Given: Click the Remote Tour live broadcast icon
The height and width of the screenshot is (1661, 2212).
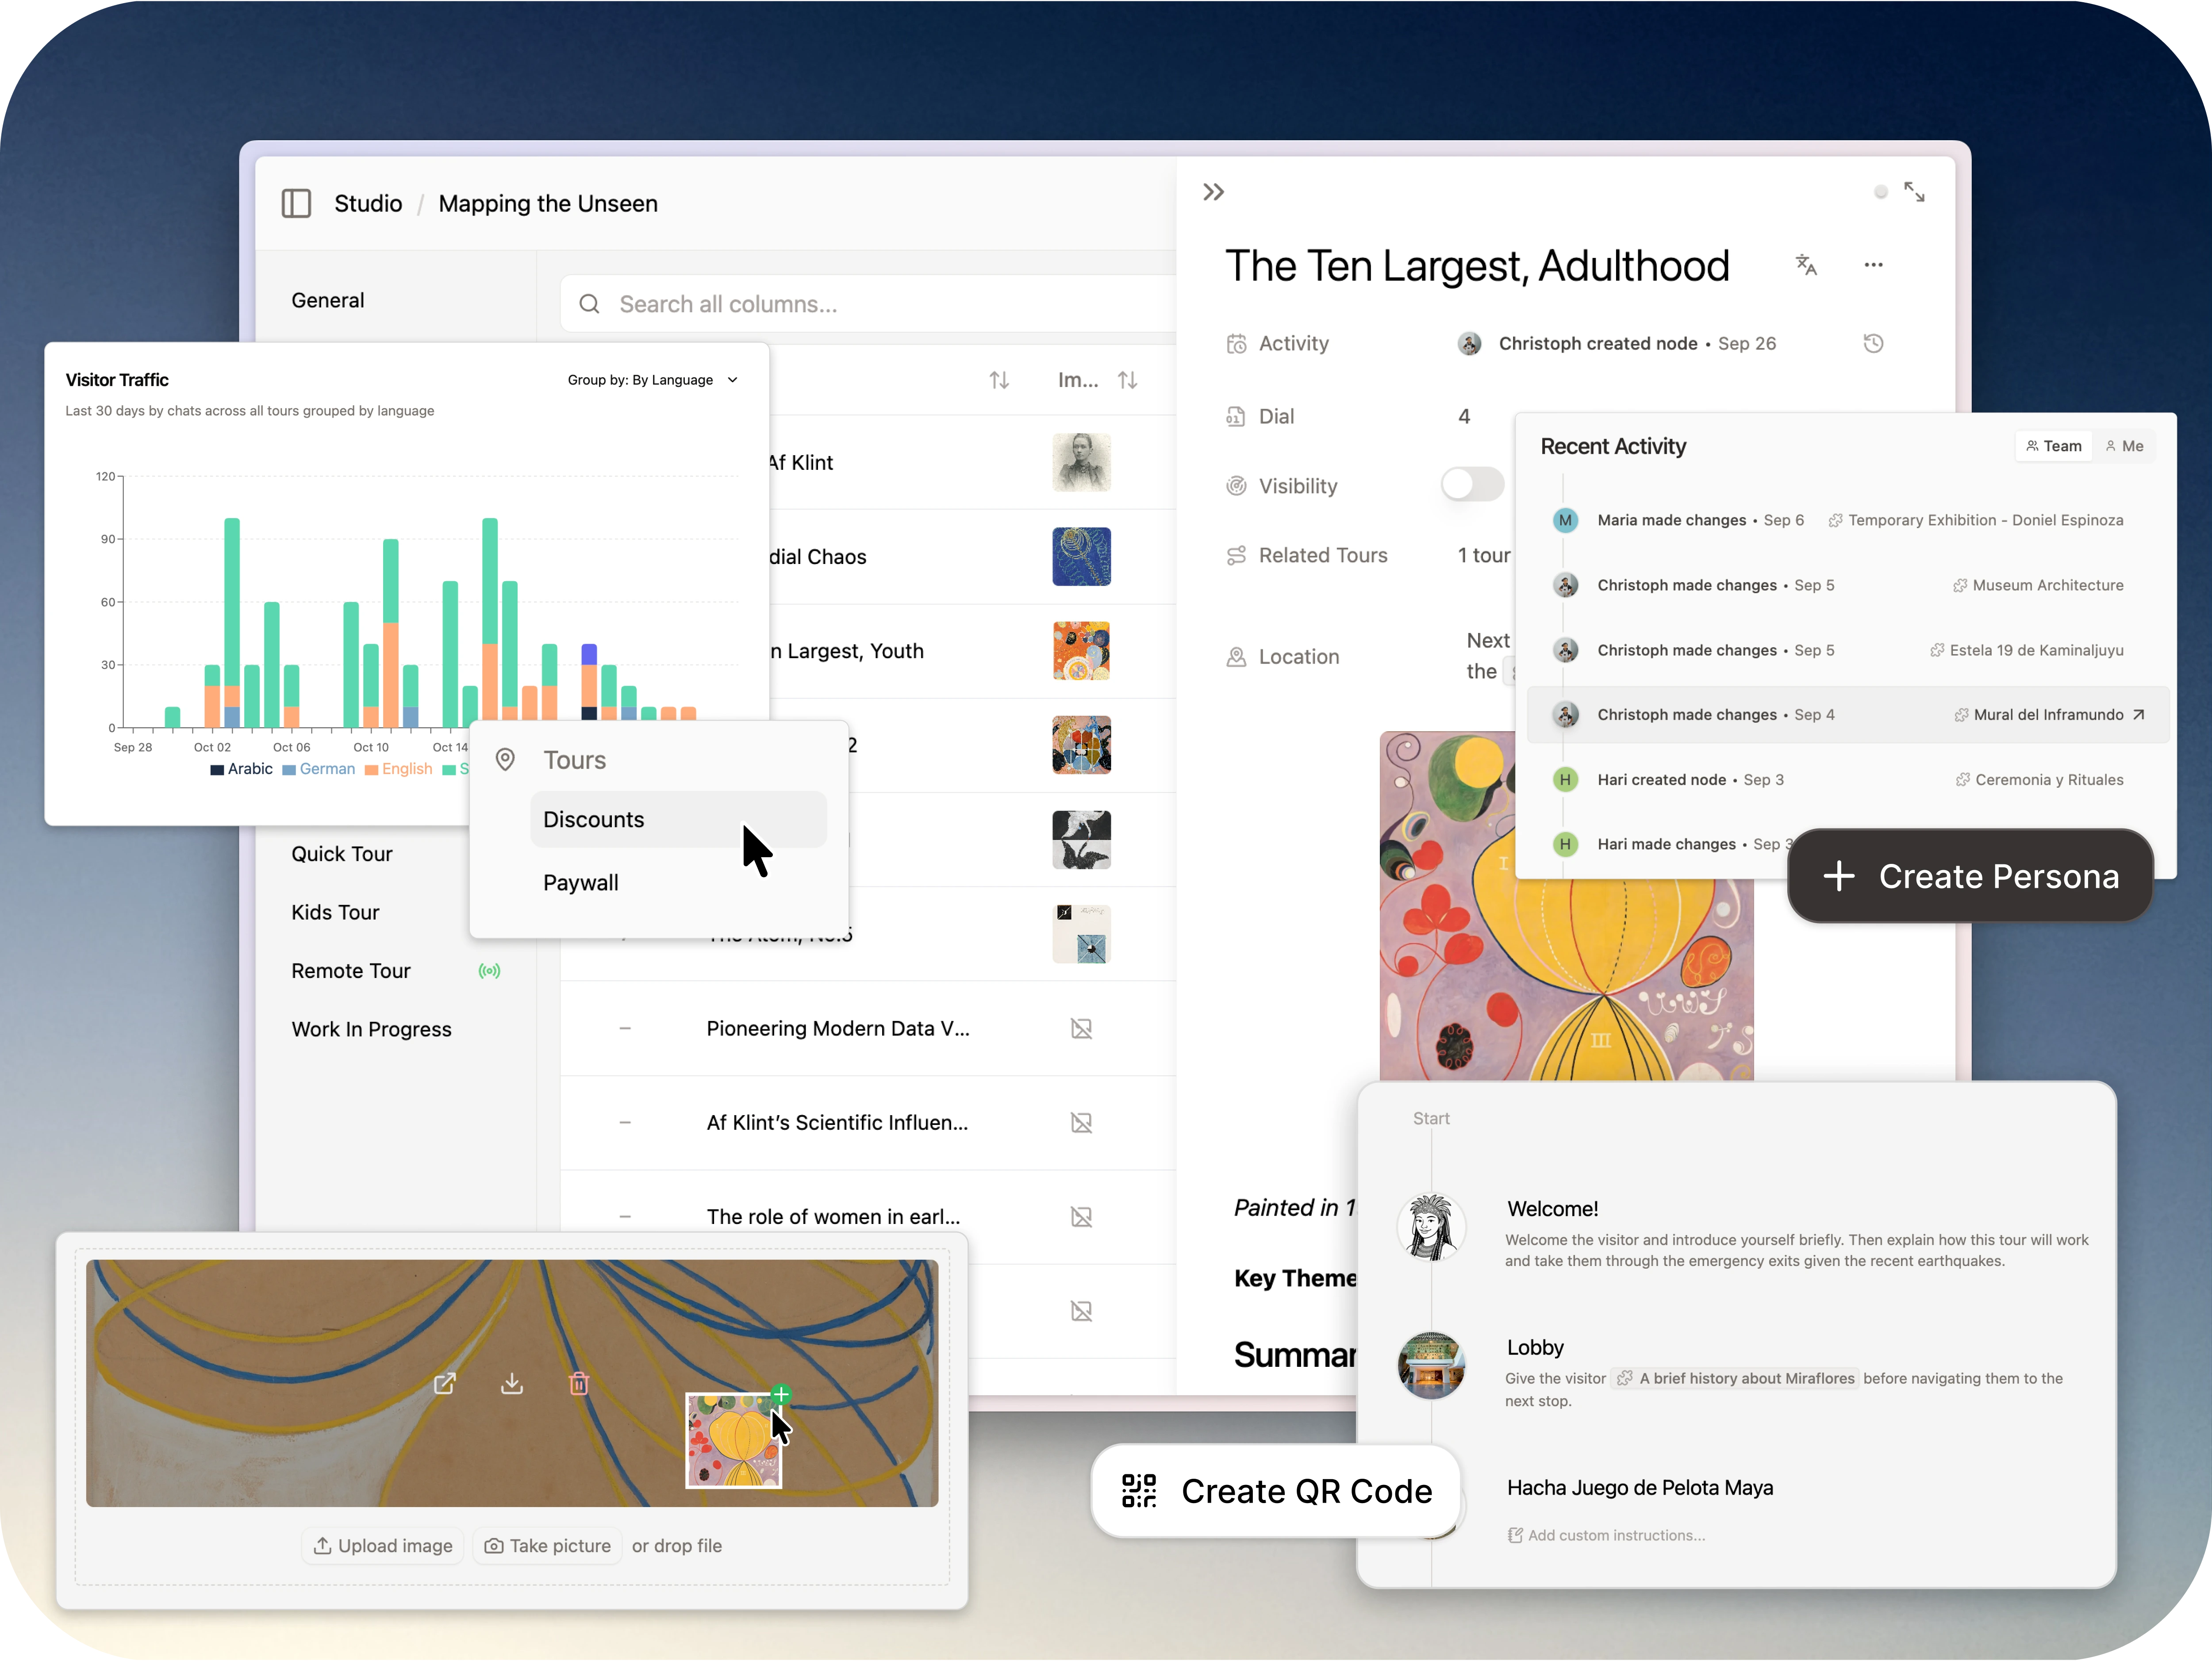Looking at the screenshot, I should tap(490, 970).
